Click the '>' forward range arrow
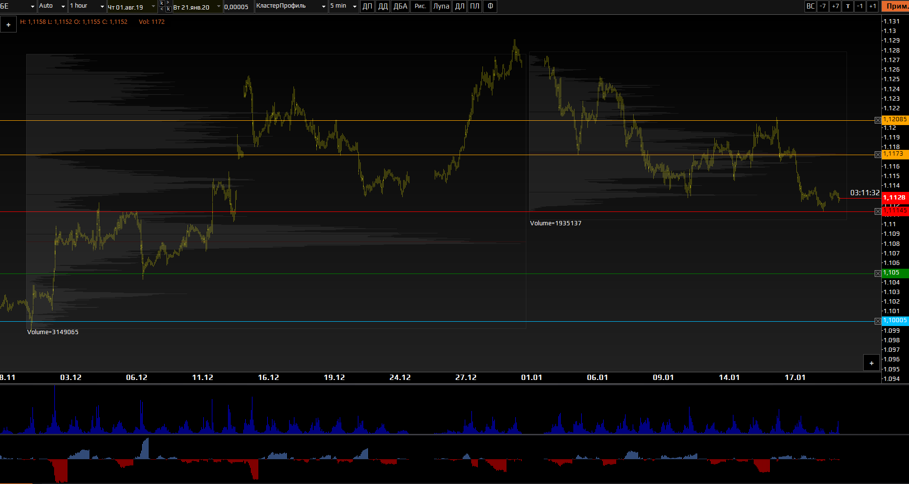The image size is (909, 484). click(168, 3)
